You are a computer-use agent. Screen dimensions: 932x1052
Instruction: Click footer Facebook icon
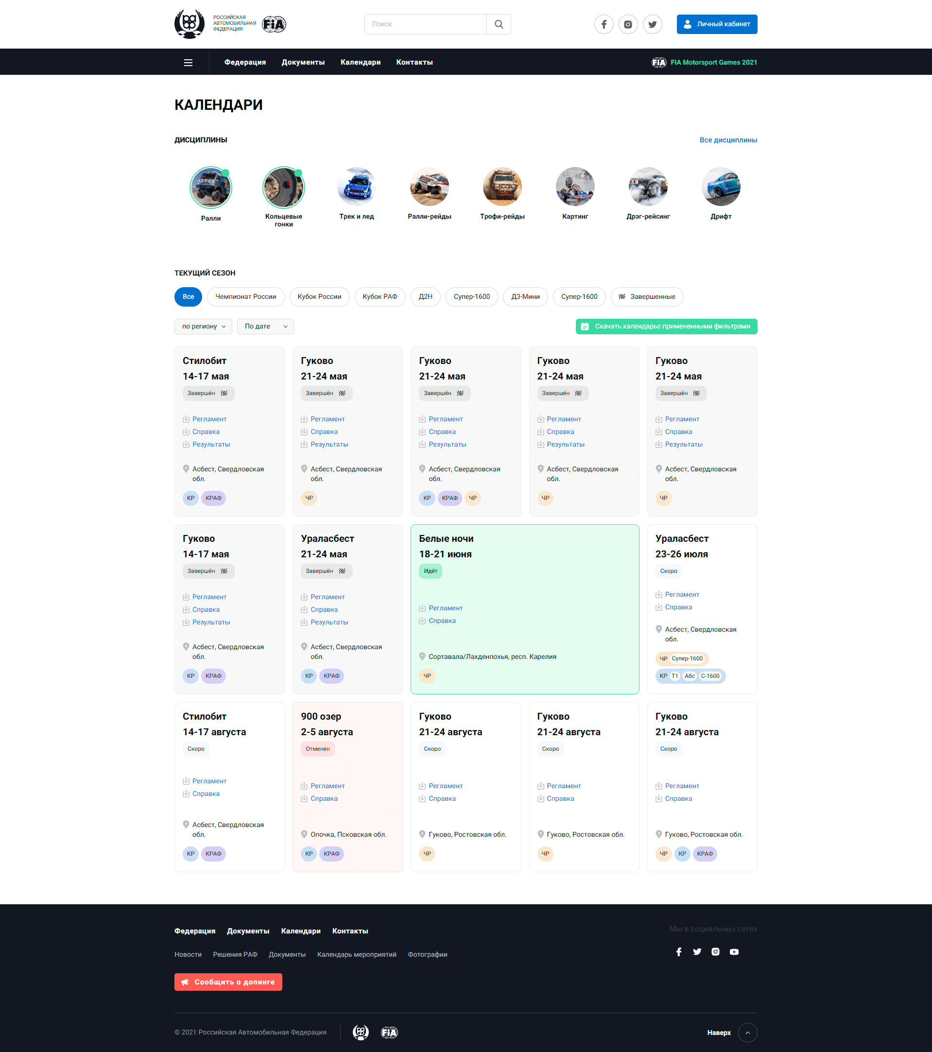pos(679,951)
